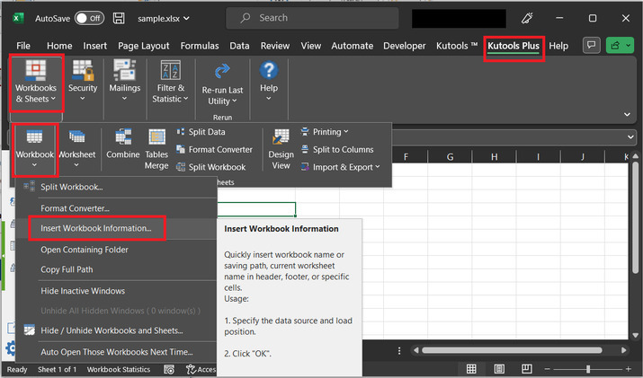The height and width of the screenshot is (378, 643).
Task: Switch to the Kutools tab
Action: point(457,46)
